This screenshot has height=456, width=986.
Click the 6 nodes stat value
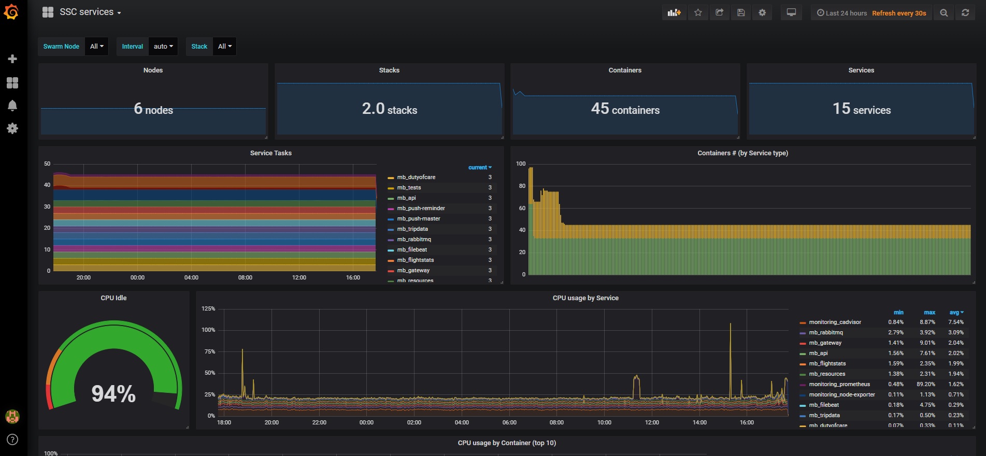tap(153, 109)
